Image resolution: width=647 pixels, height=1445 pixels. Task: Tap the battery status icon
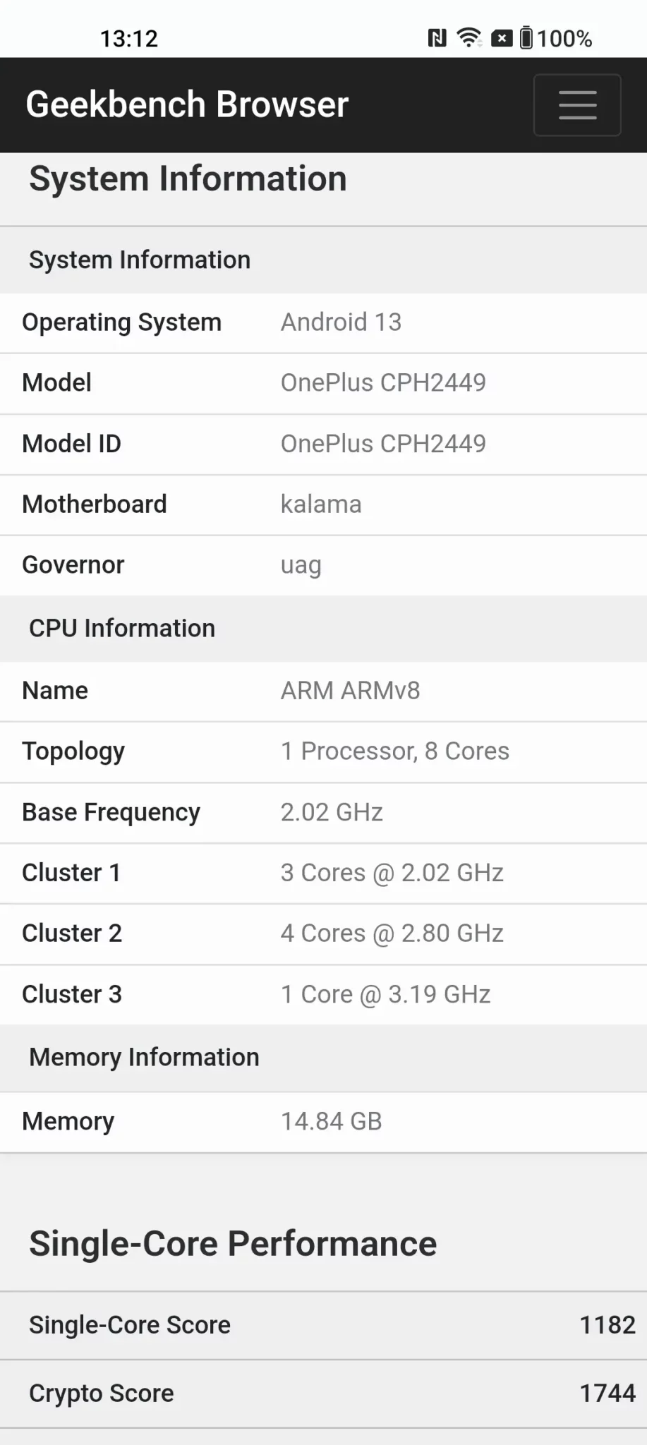tap(526, 37)
